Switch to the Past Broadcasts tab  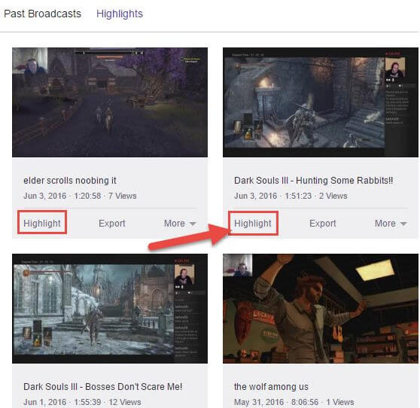(42, 14)
